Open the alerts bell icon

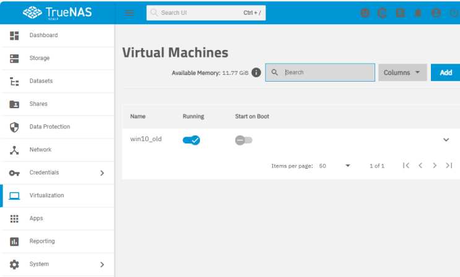[418, 13]
